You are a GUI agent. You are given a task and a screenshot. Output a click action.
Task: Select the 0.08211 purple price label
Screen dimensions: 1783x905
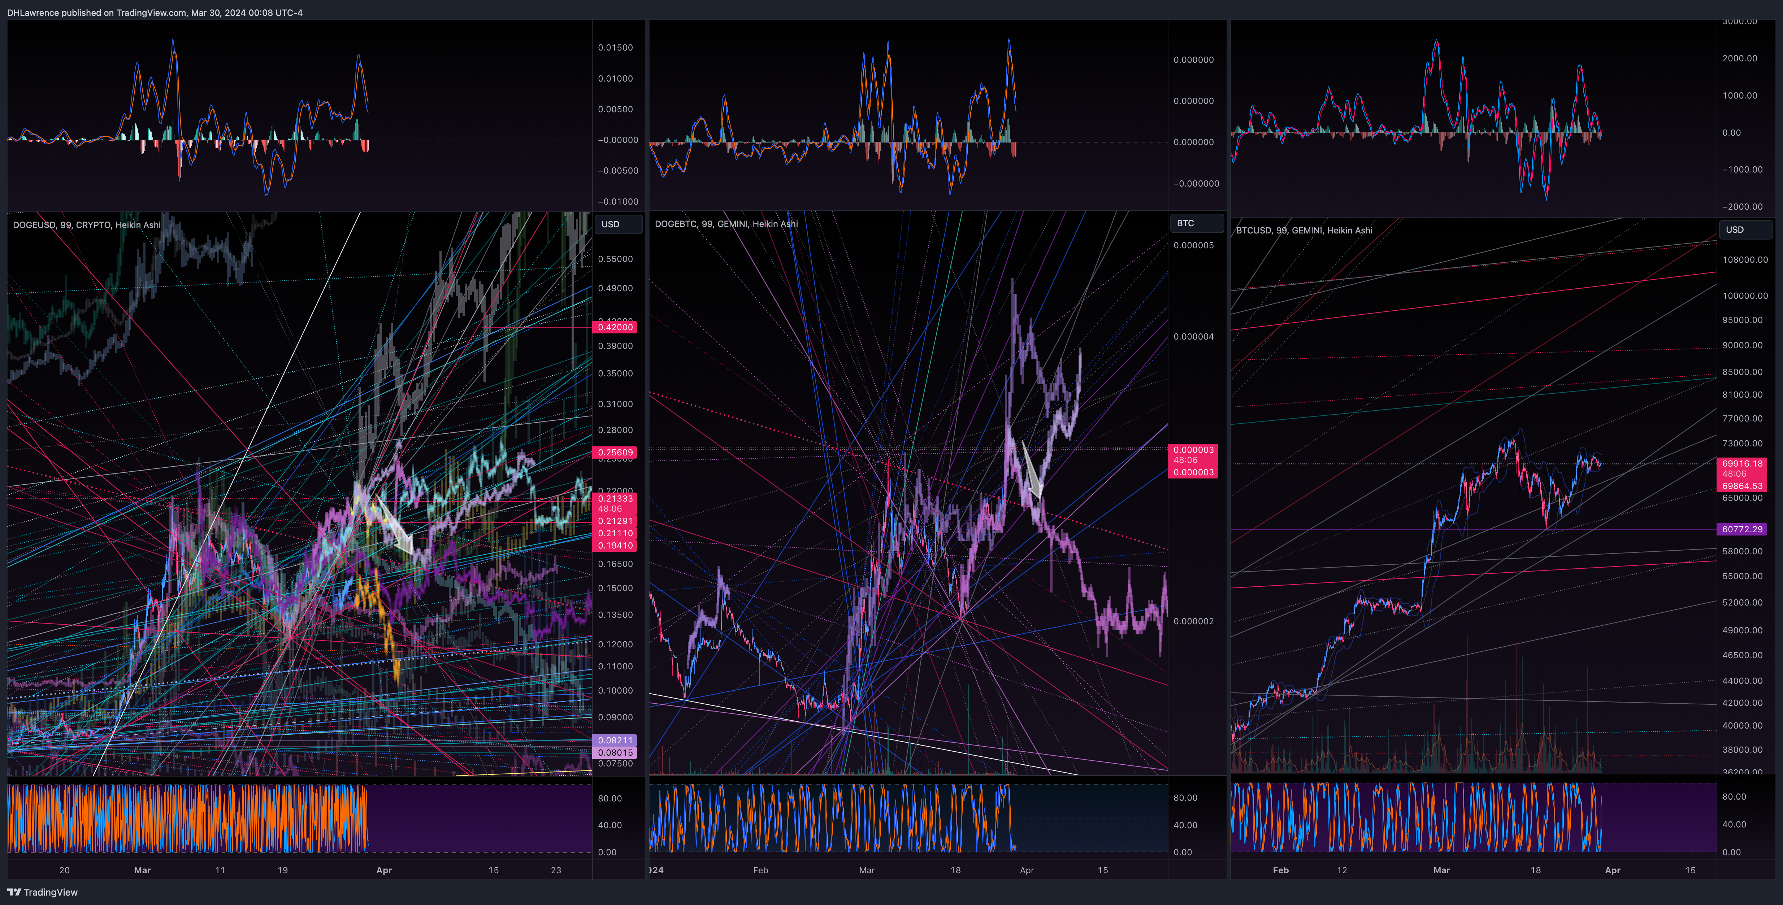tap(615, 740)
